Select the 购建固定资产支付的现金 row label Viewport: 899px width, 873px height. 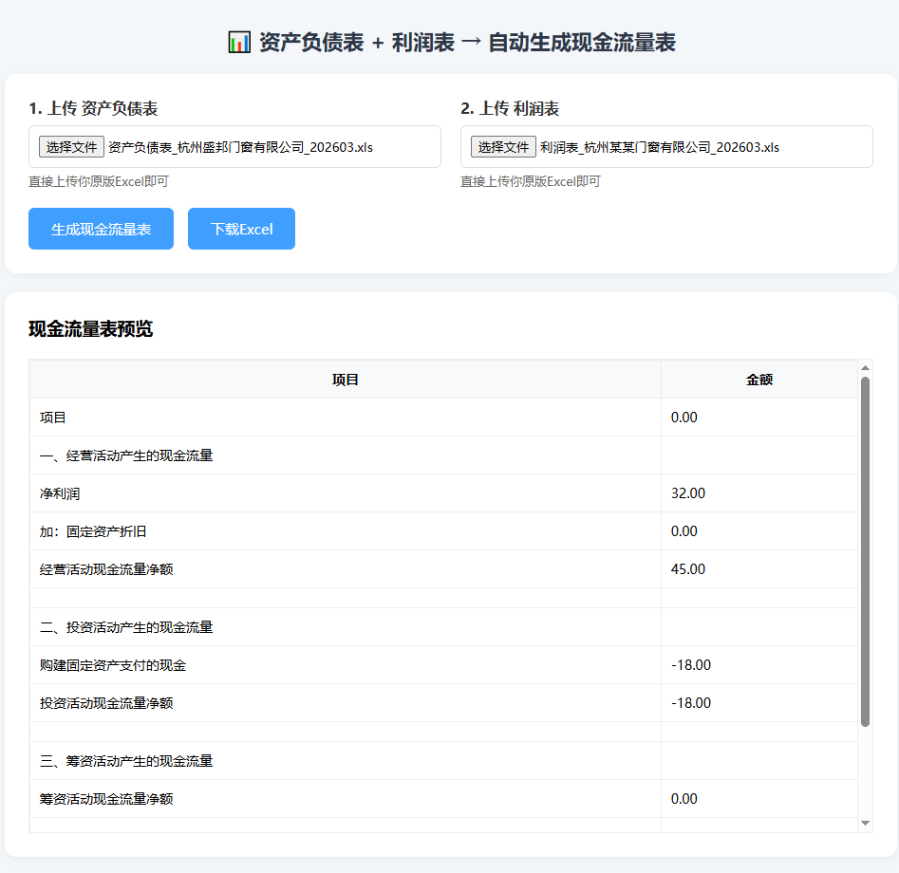[x=113, y=665]
